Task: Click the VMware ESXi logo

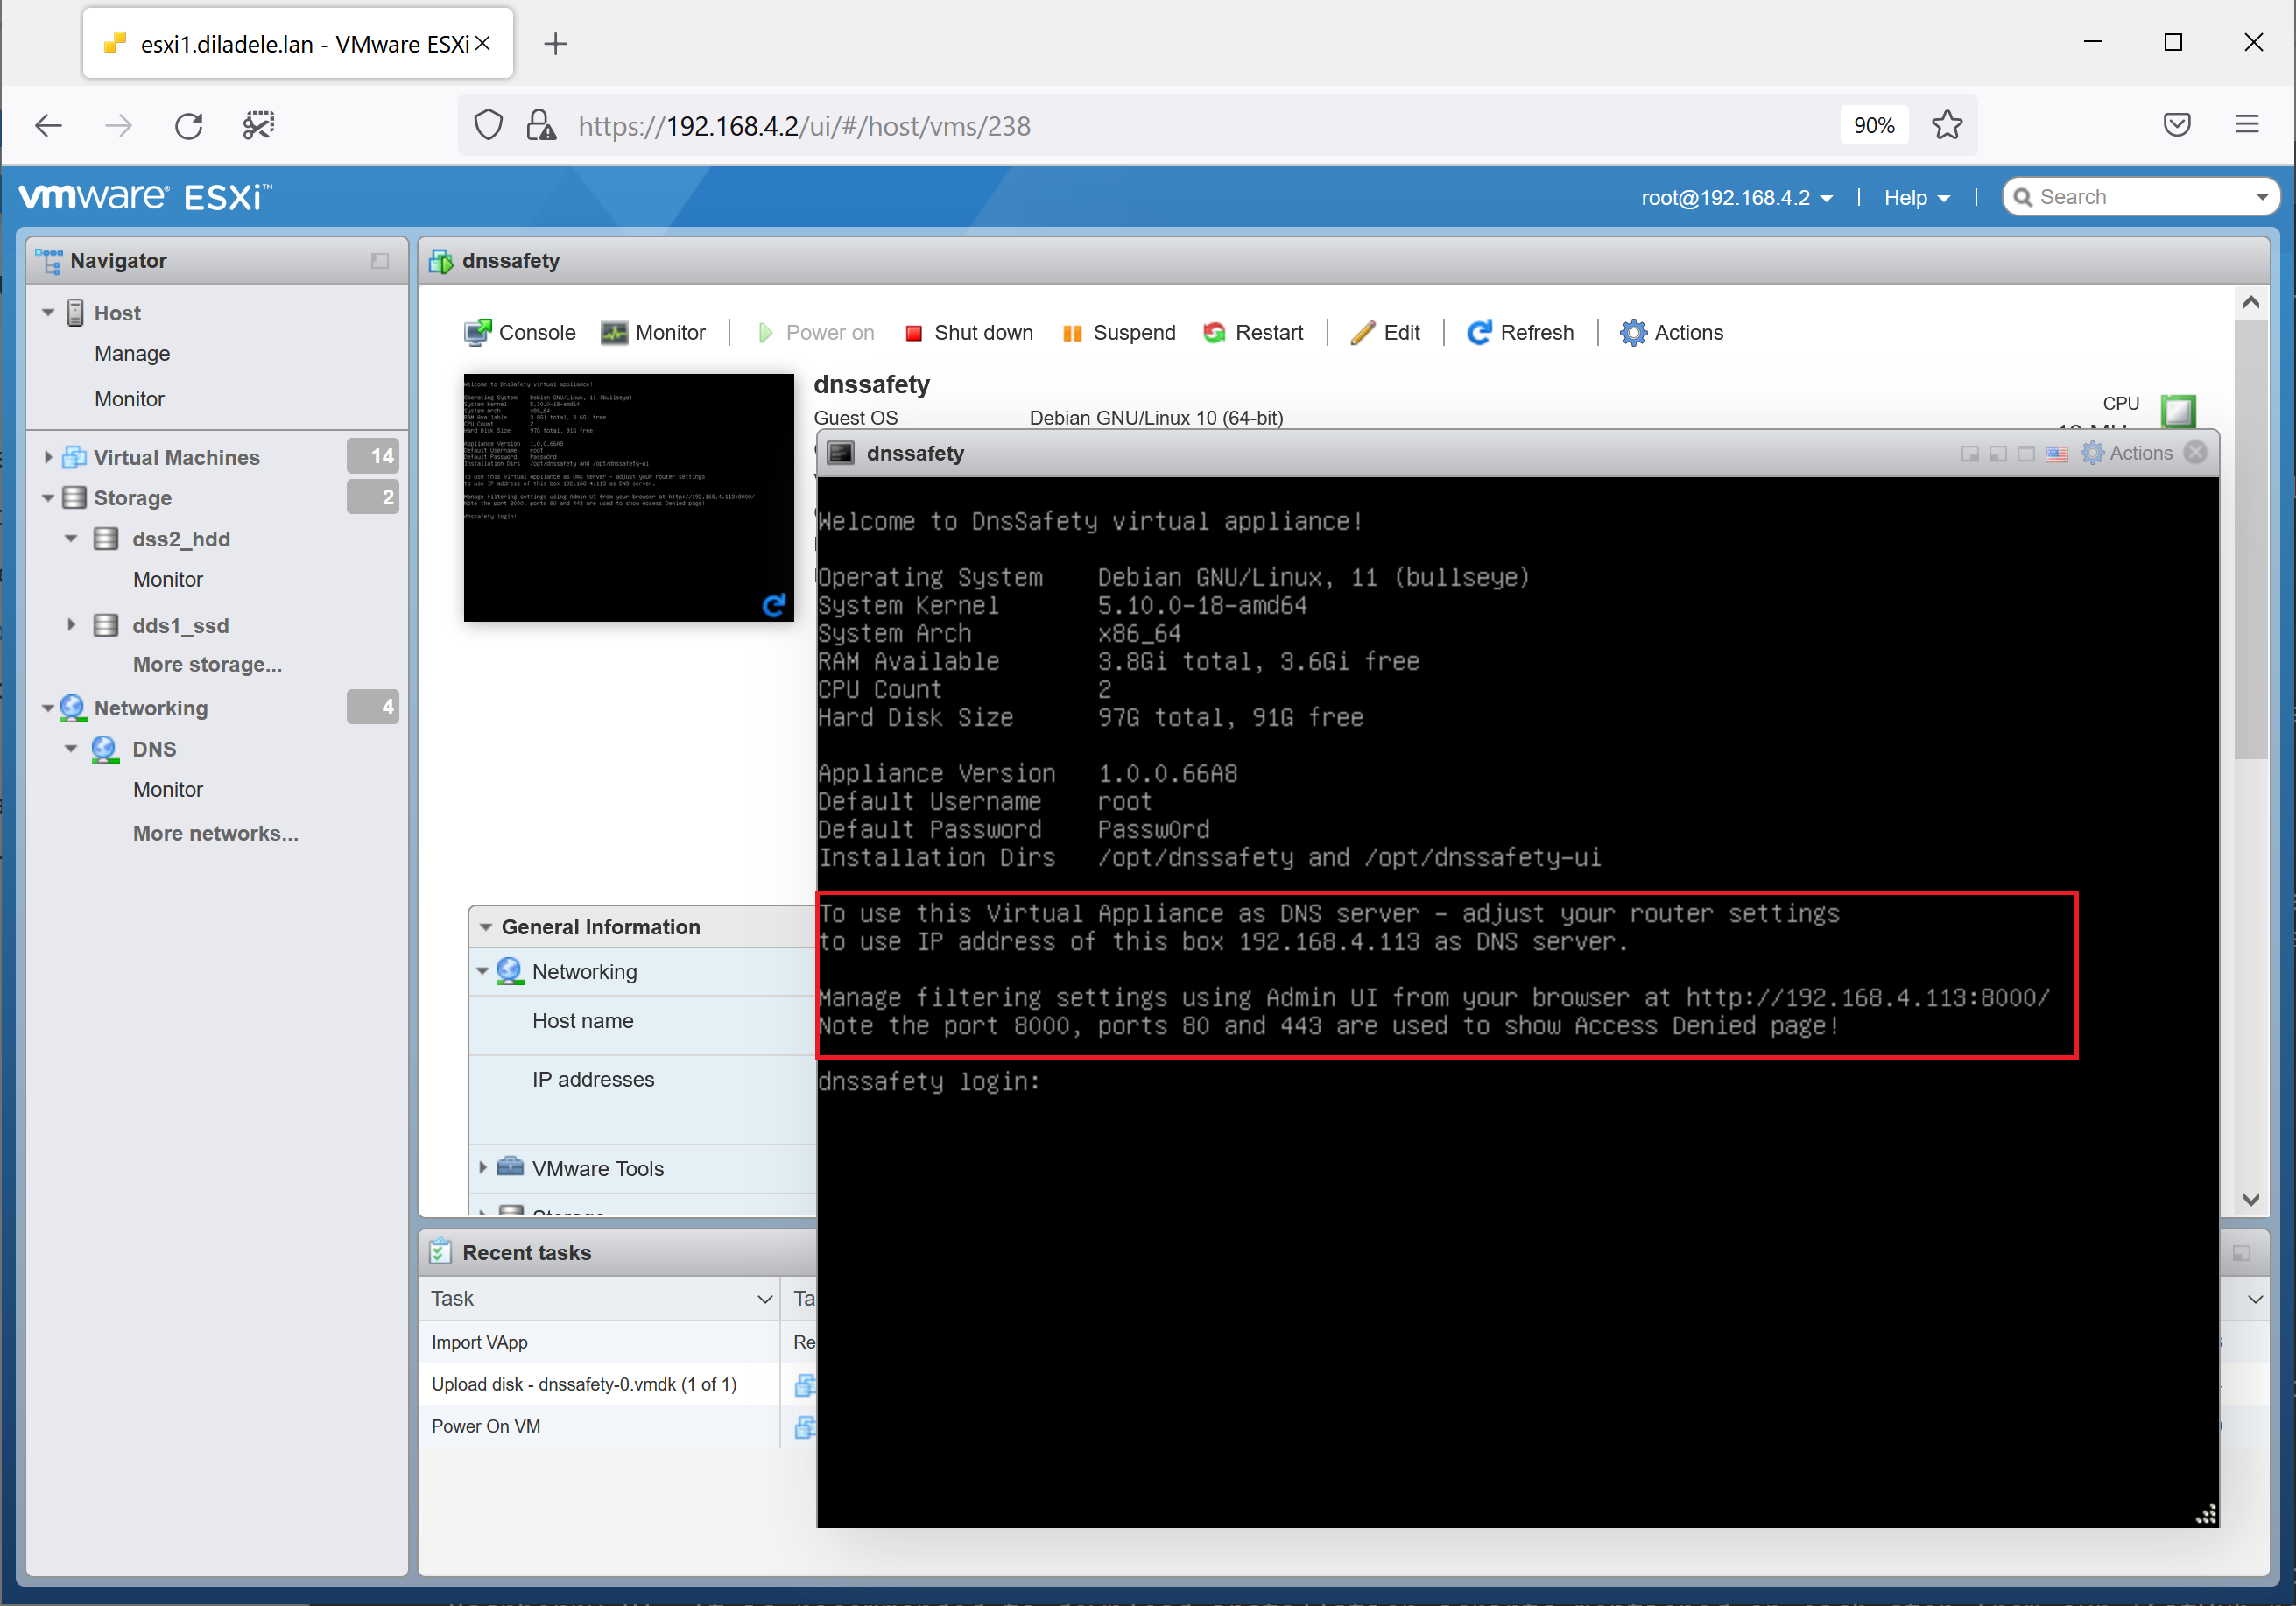Action: pyautogui.click(x=146, y=197)
